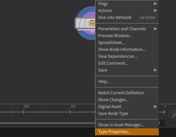Choose Edit Comment entry
Viewport: 176px width, 137px height.
[x=127, y=63]
